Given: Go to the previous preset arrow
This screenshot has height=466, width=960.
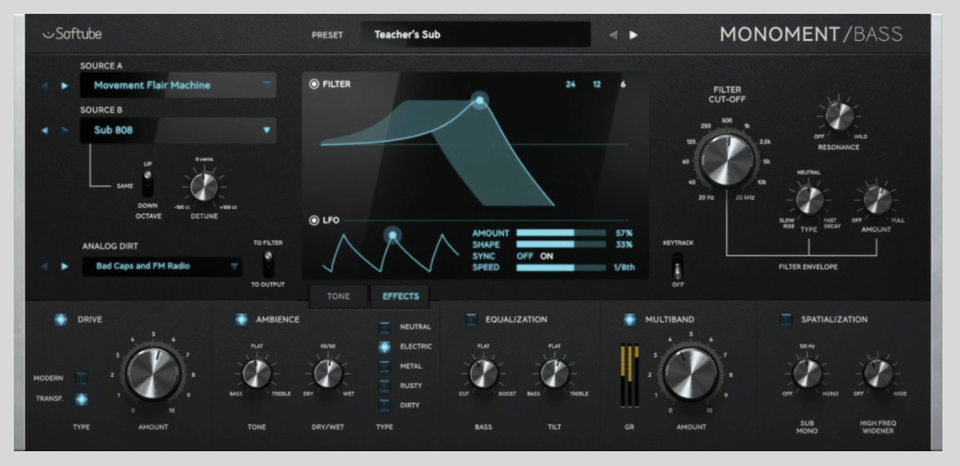Looking at the screenshot, I should point(613,35).
